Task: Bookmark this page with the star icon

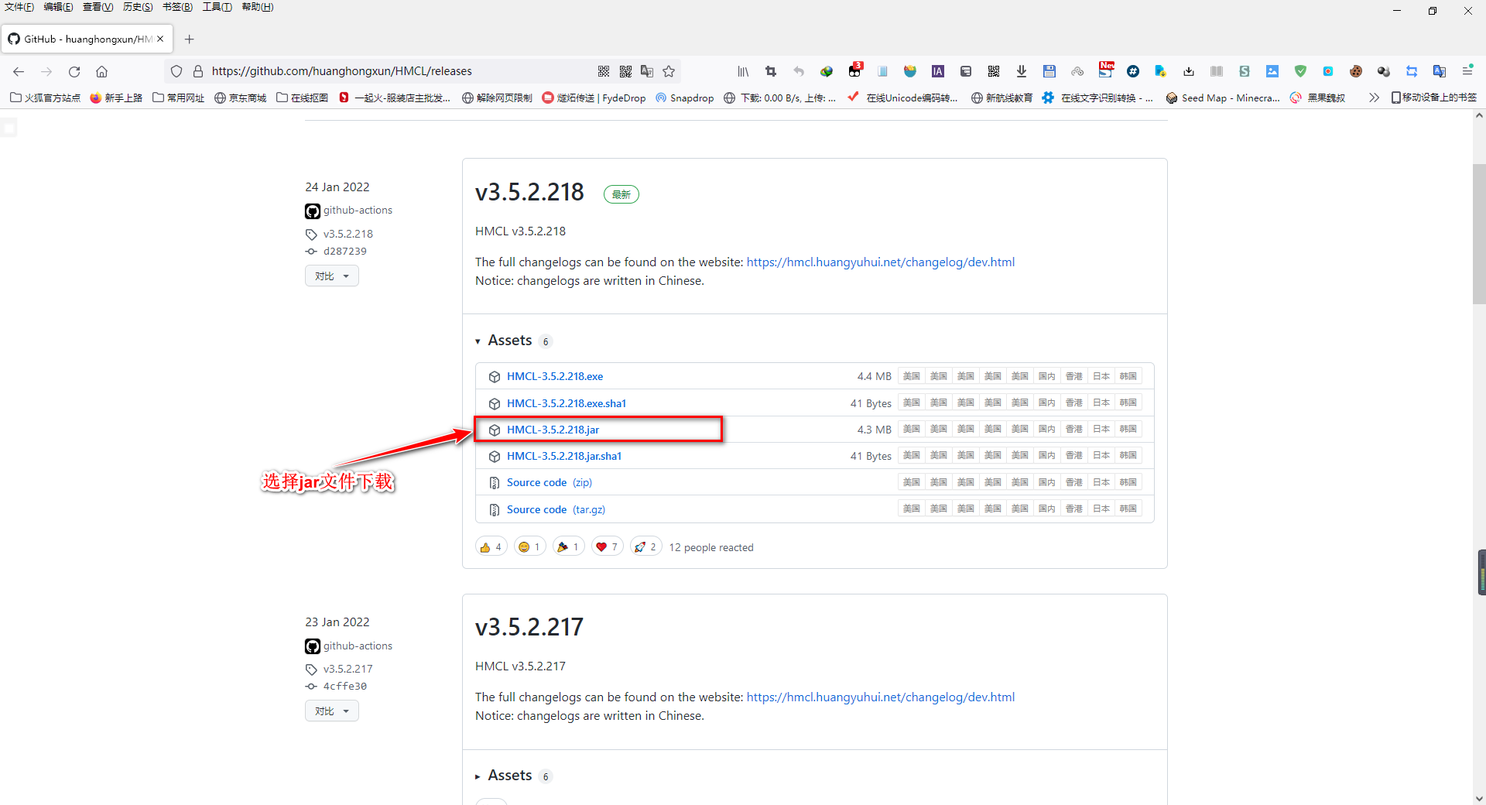Action: tap(669, 71)
